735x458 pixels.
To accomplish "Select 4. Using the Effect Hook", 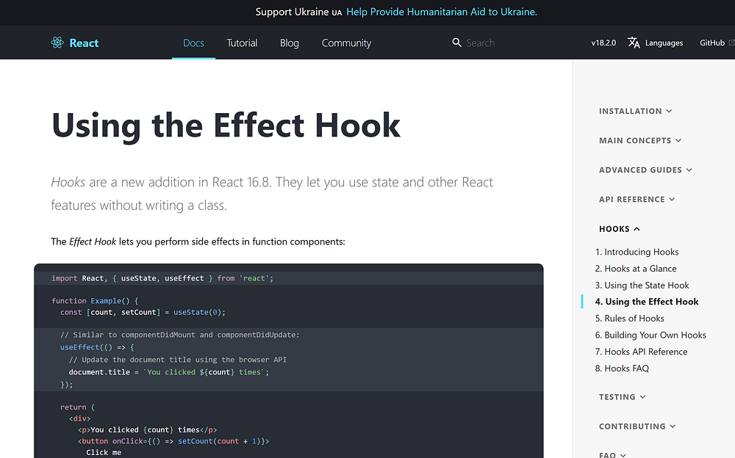I will (x=647, y=302).
